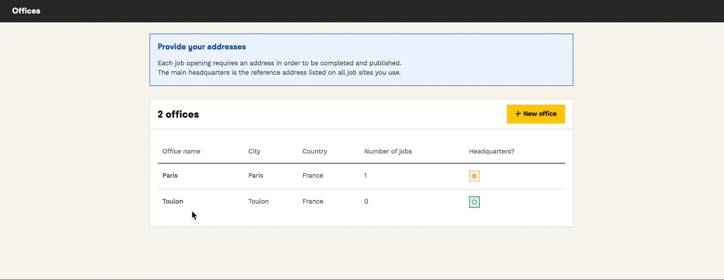Click the City column header
The height and width of the screenshot is (280, 724).
[254, 151]
